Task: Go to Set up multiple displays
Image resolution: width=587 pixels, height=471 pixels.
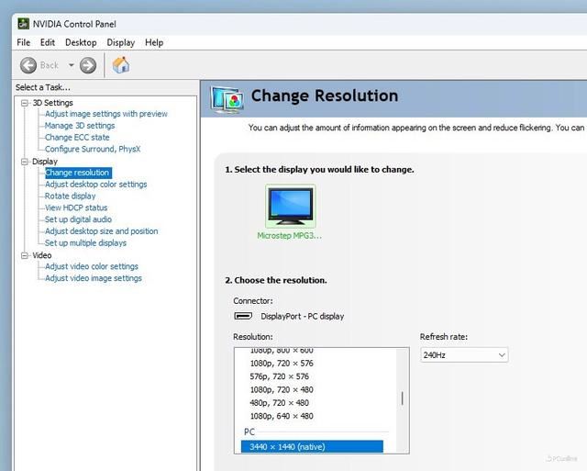Action: 85,243
